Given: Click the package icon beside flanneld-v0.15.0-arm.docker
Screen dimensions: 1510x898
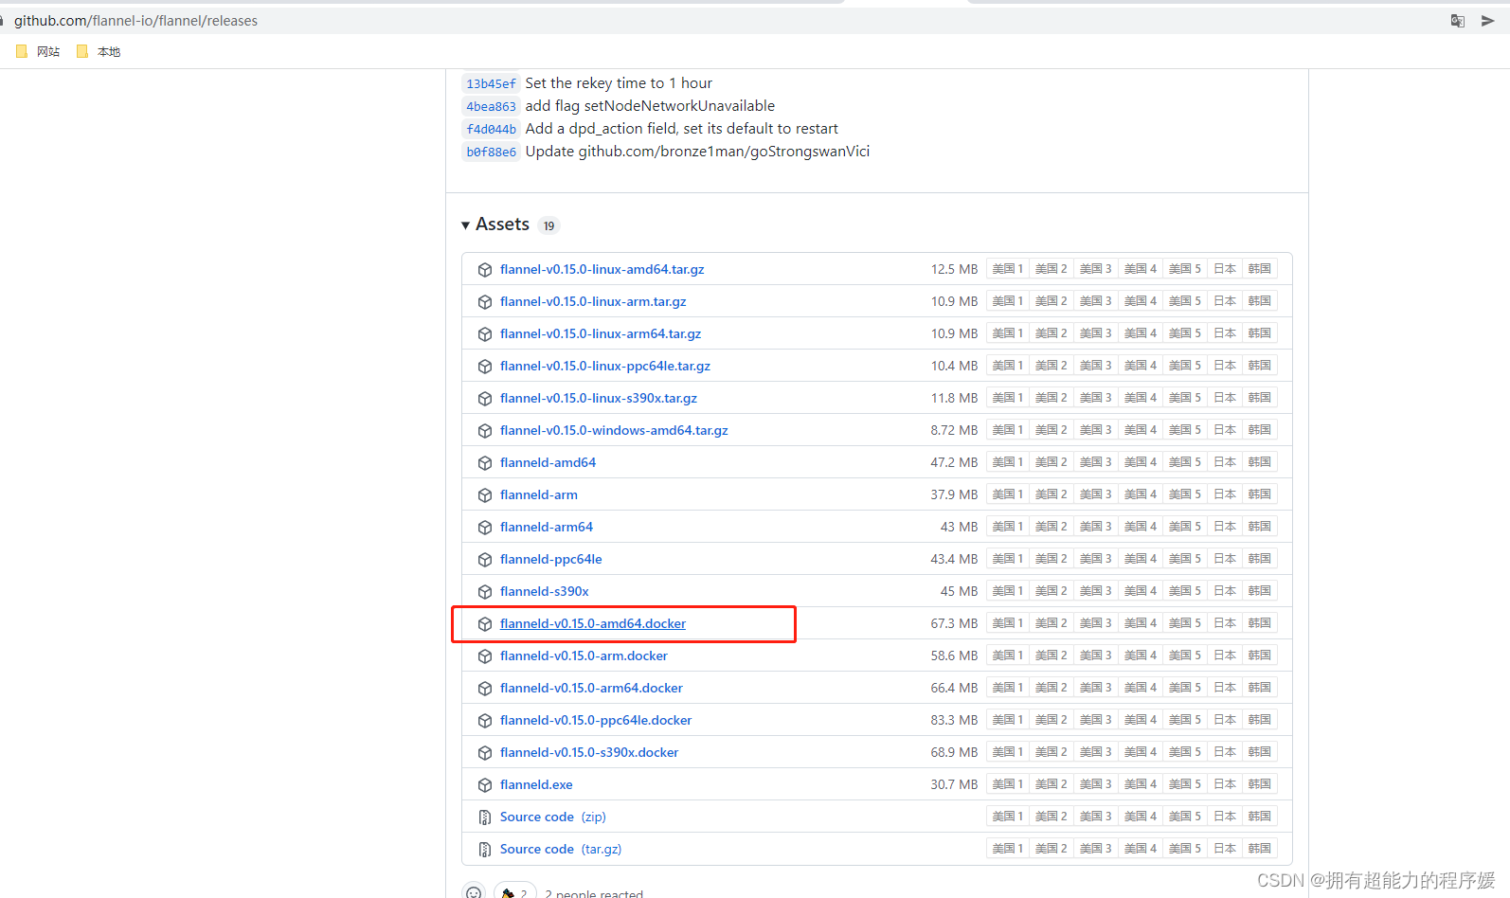Looking at the screenshot, I should tap(485, 656).
